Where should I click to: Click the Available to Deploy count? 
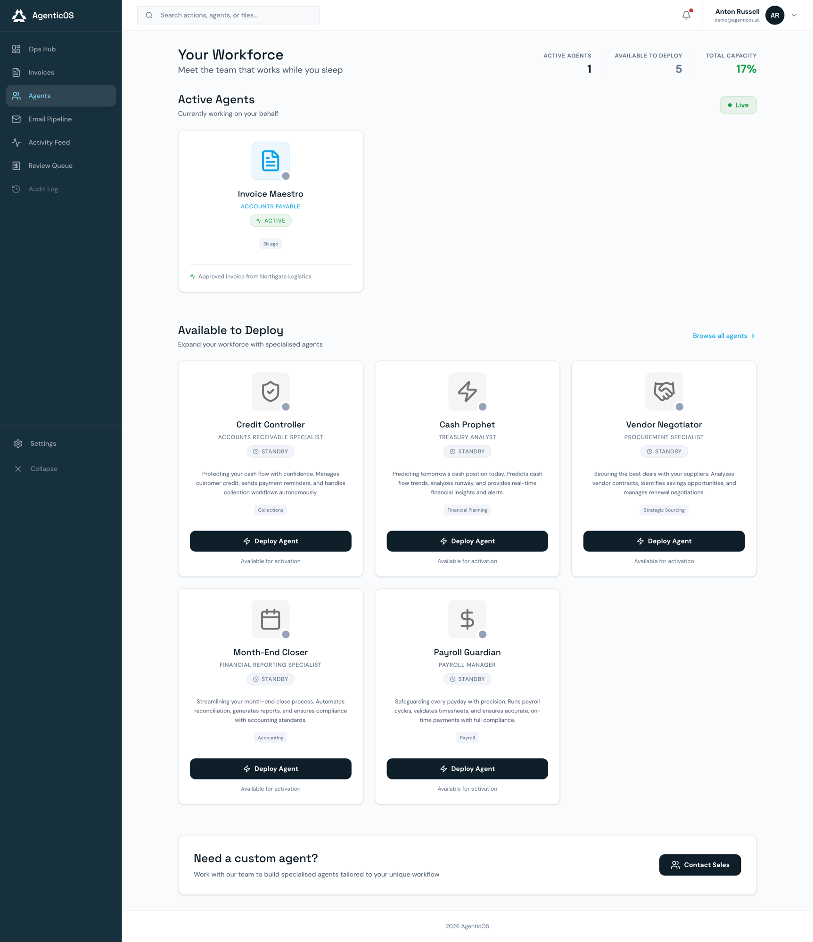(x=678, y=69)
